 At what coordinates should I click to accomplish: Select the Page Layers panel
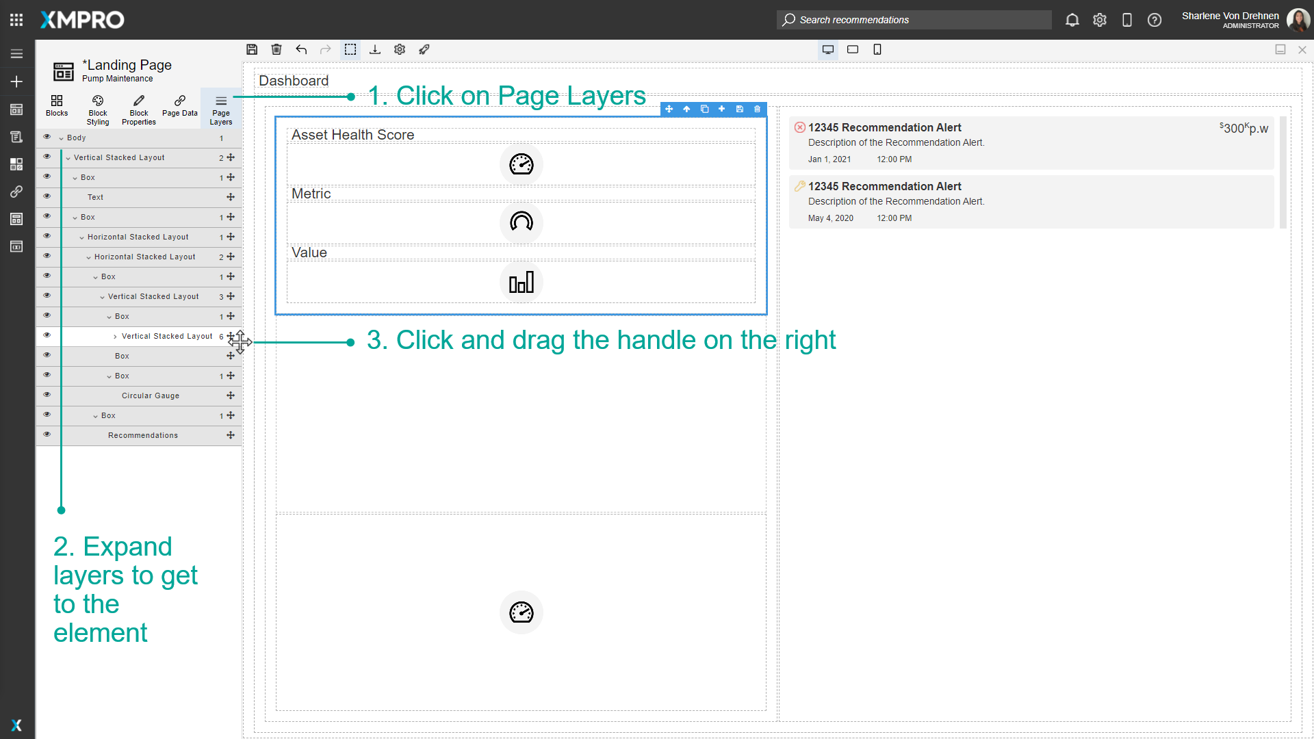(220, 108)
